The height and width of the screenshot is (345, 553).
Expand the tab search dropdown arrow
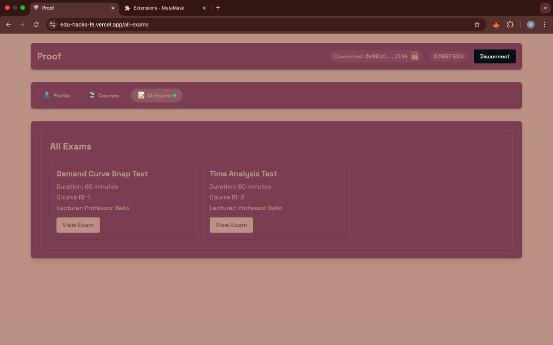tap(545, 8)
